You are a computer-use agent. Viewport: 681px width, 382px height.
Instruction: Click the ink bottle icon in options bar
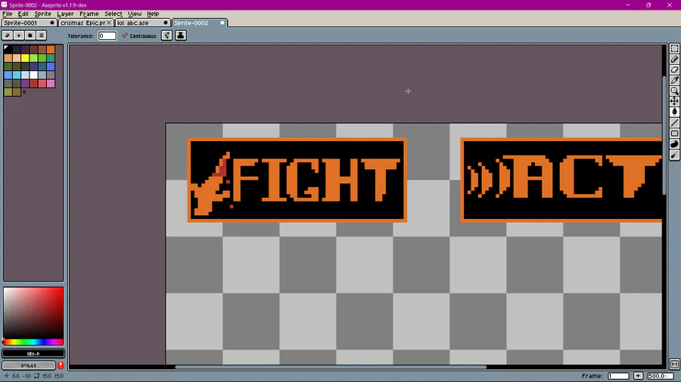(x=181, y=35)
